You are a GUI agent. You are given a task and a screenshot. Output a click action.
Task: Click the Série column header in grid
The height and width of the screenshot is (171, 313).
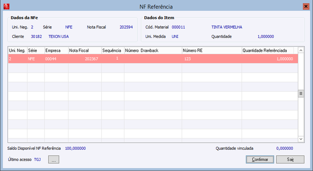click(36, 50)
